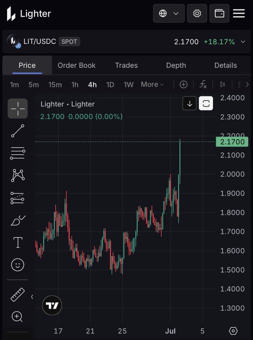Screen dimensions: 253x340
Task: Select the 1D timeframe
Action: click(110, 84)
